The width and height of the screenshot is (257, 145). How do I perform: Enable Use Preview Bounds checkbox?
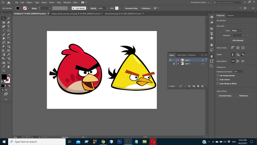pyautogui.click(x=218, y=76)
